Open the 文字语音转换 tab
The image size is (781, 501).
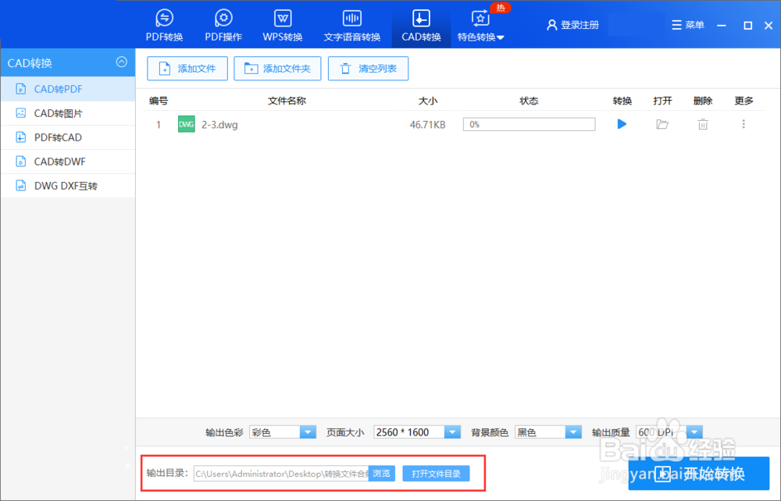tap(351, 25)
